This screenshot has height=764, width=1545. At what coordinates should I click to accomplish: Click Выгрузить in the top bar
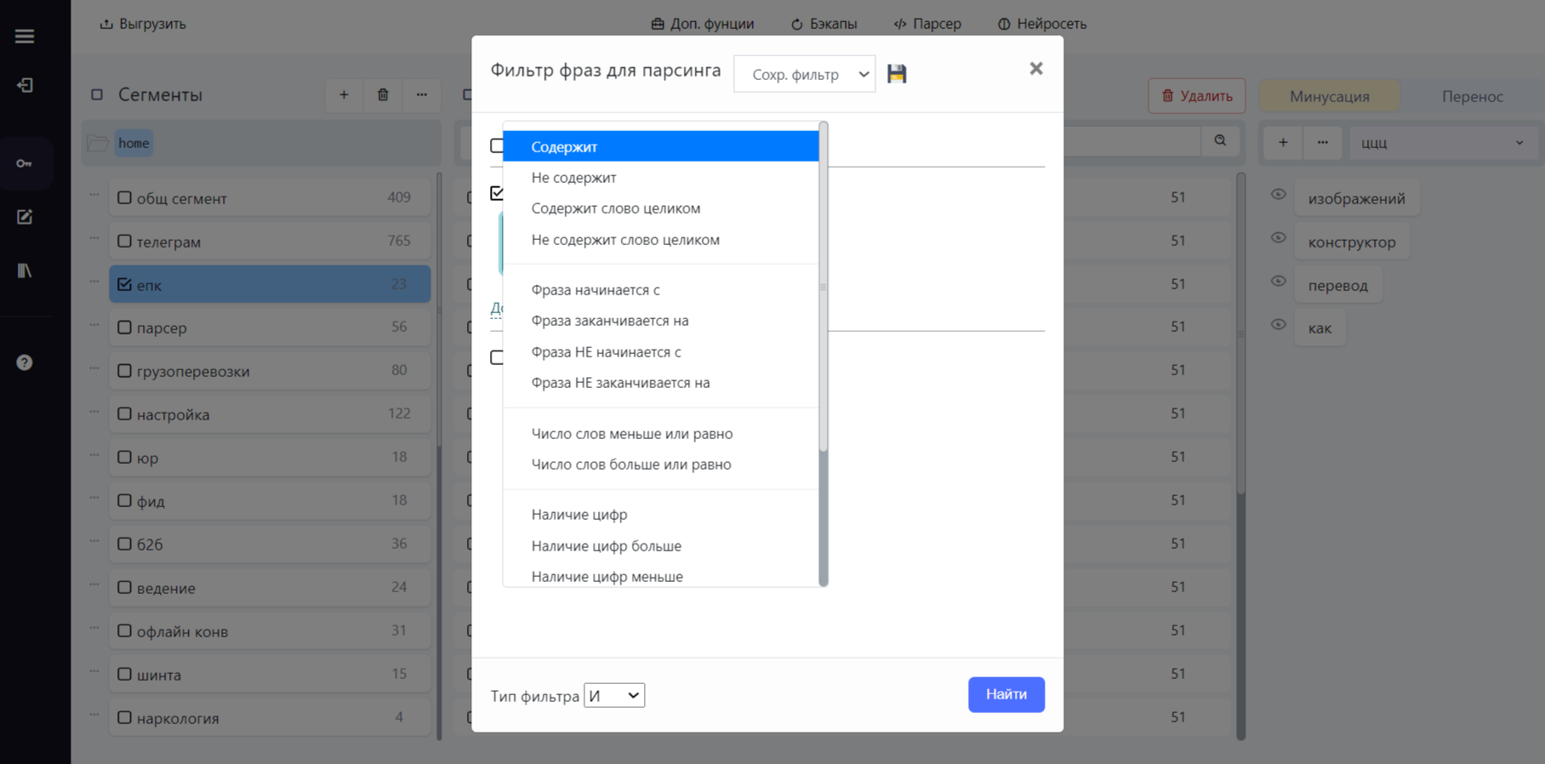click(x=142, y=24)
